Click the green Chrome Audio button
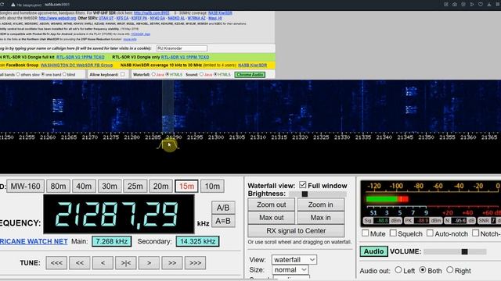 click(x=250, y=74)
